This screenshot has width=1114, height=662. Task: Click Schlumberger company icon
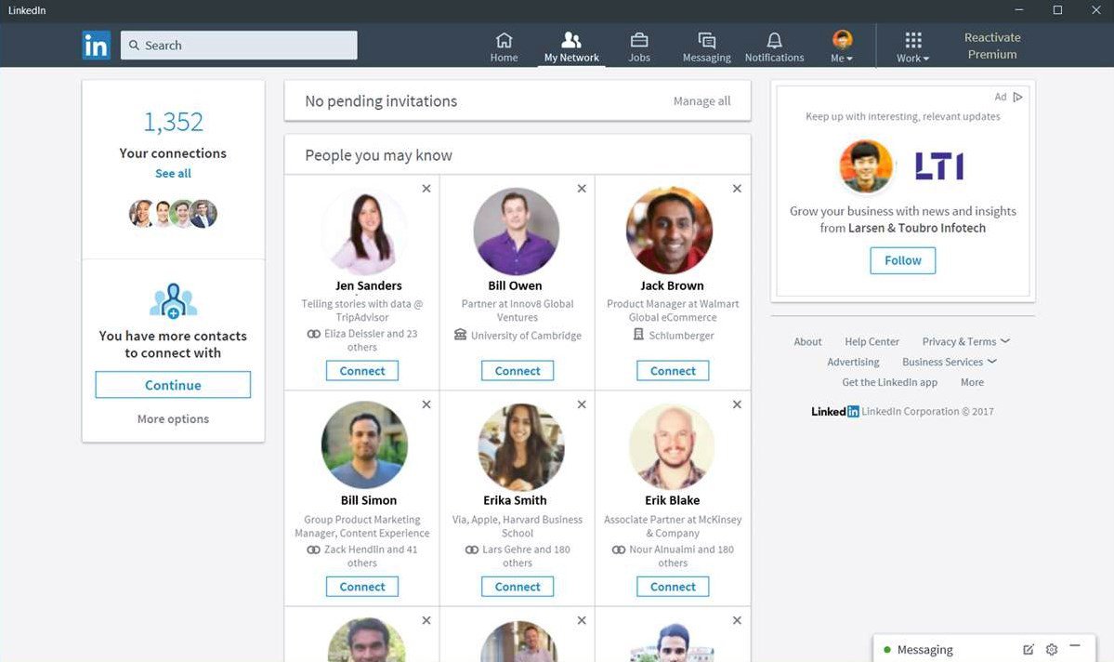click(638, 334)
